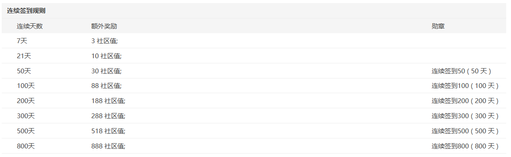The width and height of the screenshot is (511, 157).
Task: Click the 连续签到规则 table title
Action: click(26, 11)
